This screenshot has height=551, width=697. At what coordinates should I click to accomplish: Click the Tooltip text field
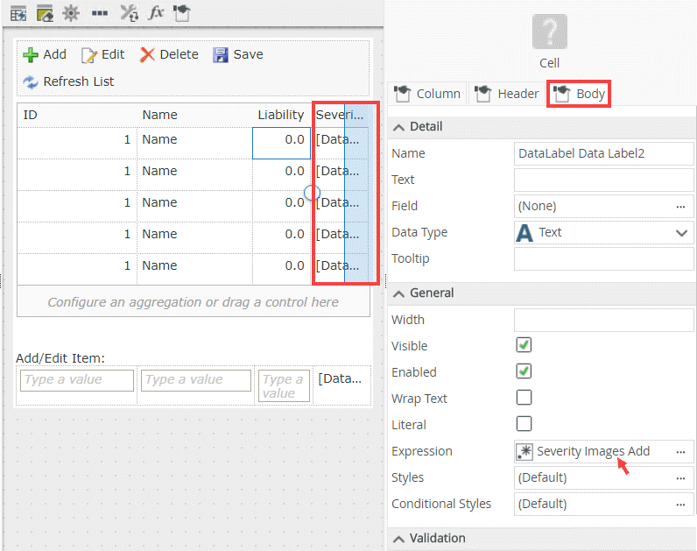click(x=603, y=259)
